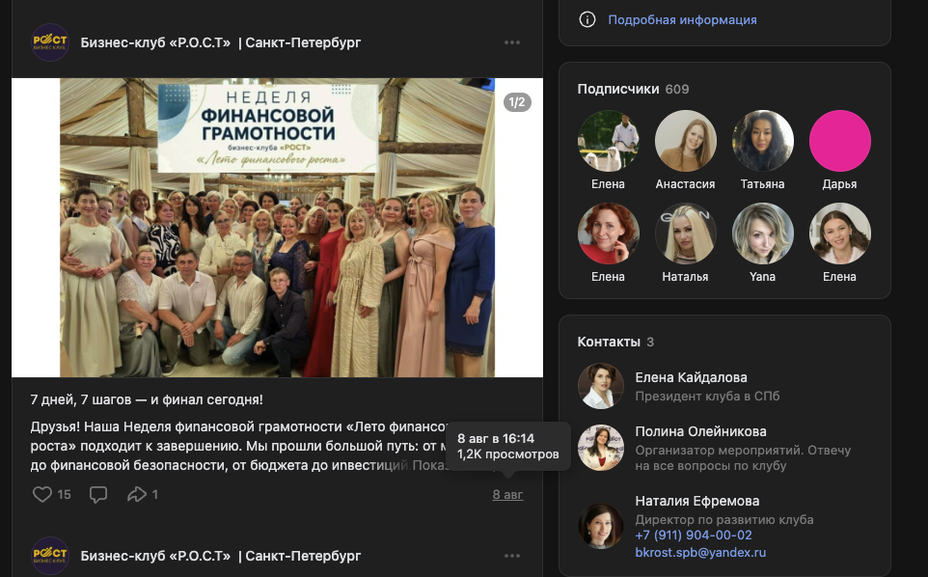Click the Татьяна subscriber name

[763, 184]
